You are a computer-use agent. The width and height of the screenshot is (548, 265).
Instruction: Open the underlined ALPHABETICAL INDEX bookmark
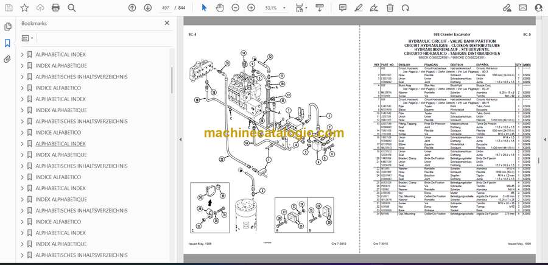pyautogui.click(x=60, y=144)
